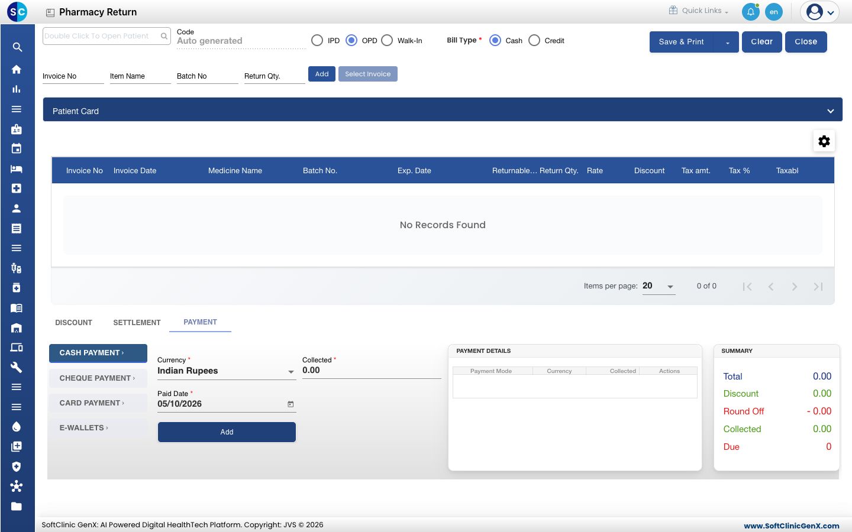Screen dimensions: 852x532
Task: Select CHEQUE PAYMENT option
Action: pyautogui.click(x=98, y=378)
